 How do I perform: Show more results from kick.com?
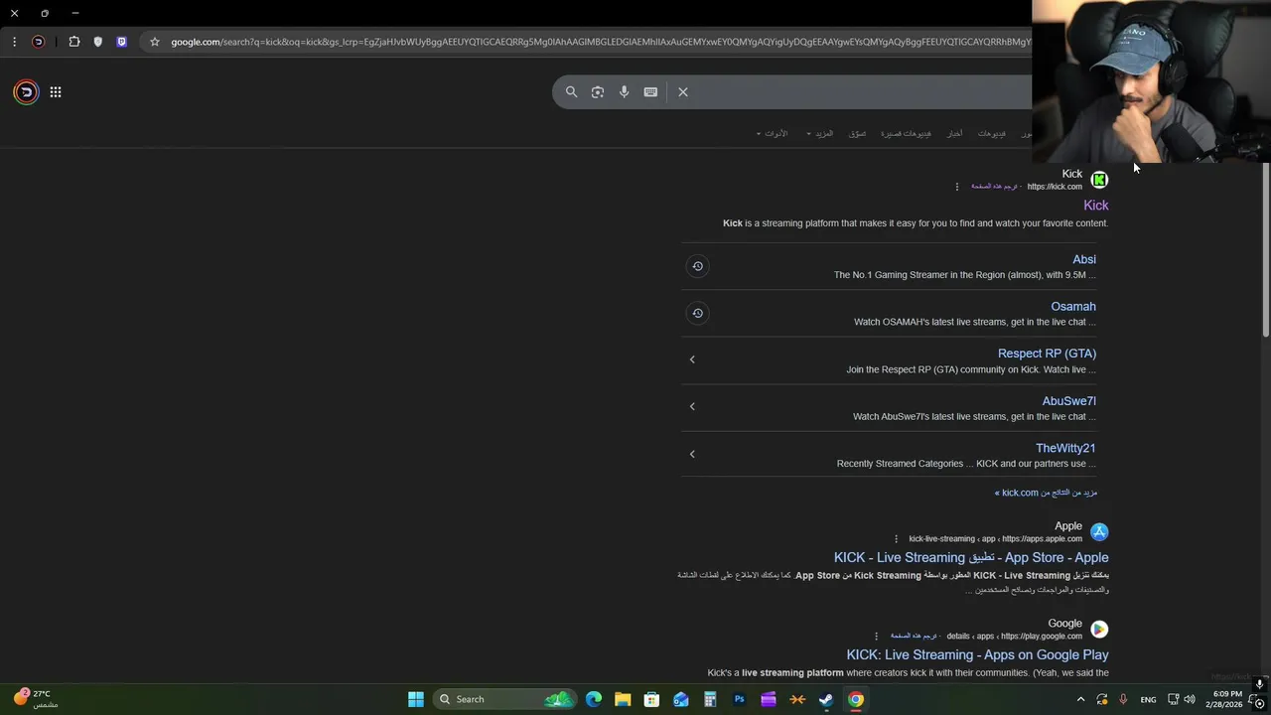pos(1046,493)
